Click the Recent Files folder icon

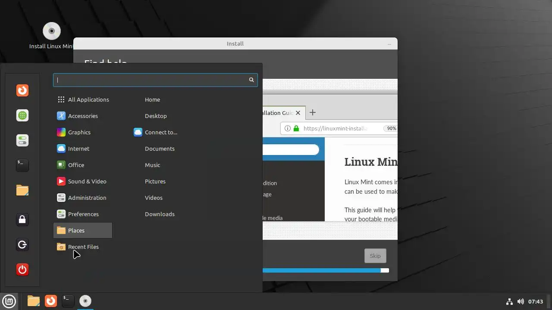click(x=61, y=247)
